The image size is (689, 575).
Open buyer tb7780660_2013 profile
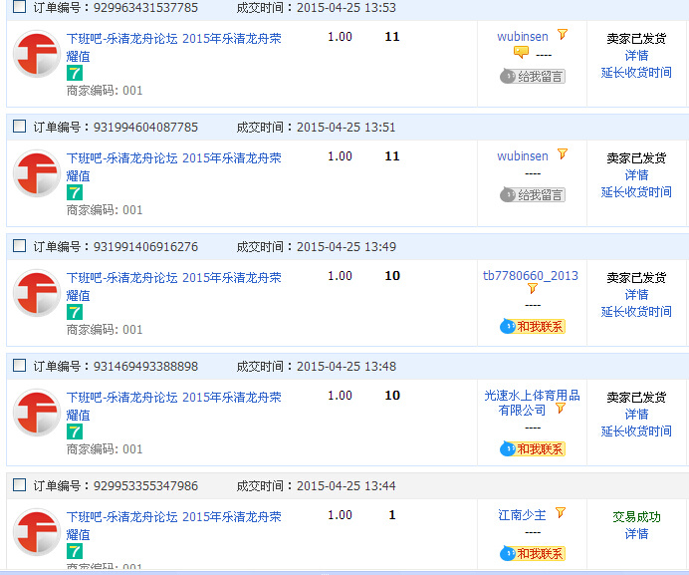[531, 276]
